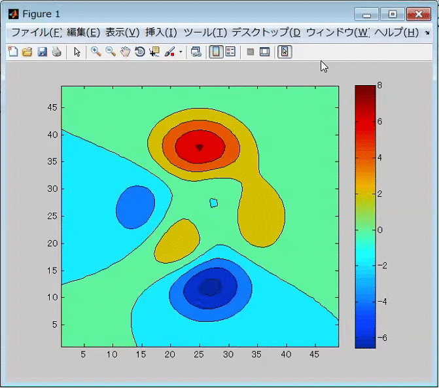The width and height of the screenshot is (439, 388).
Task: Select the Zoom In magnifier tool
Action: (96, 52)
